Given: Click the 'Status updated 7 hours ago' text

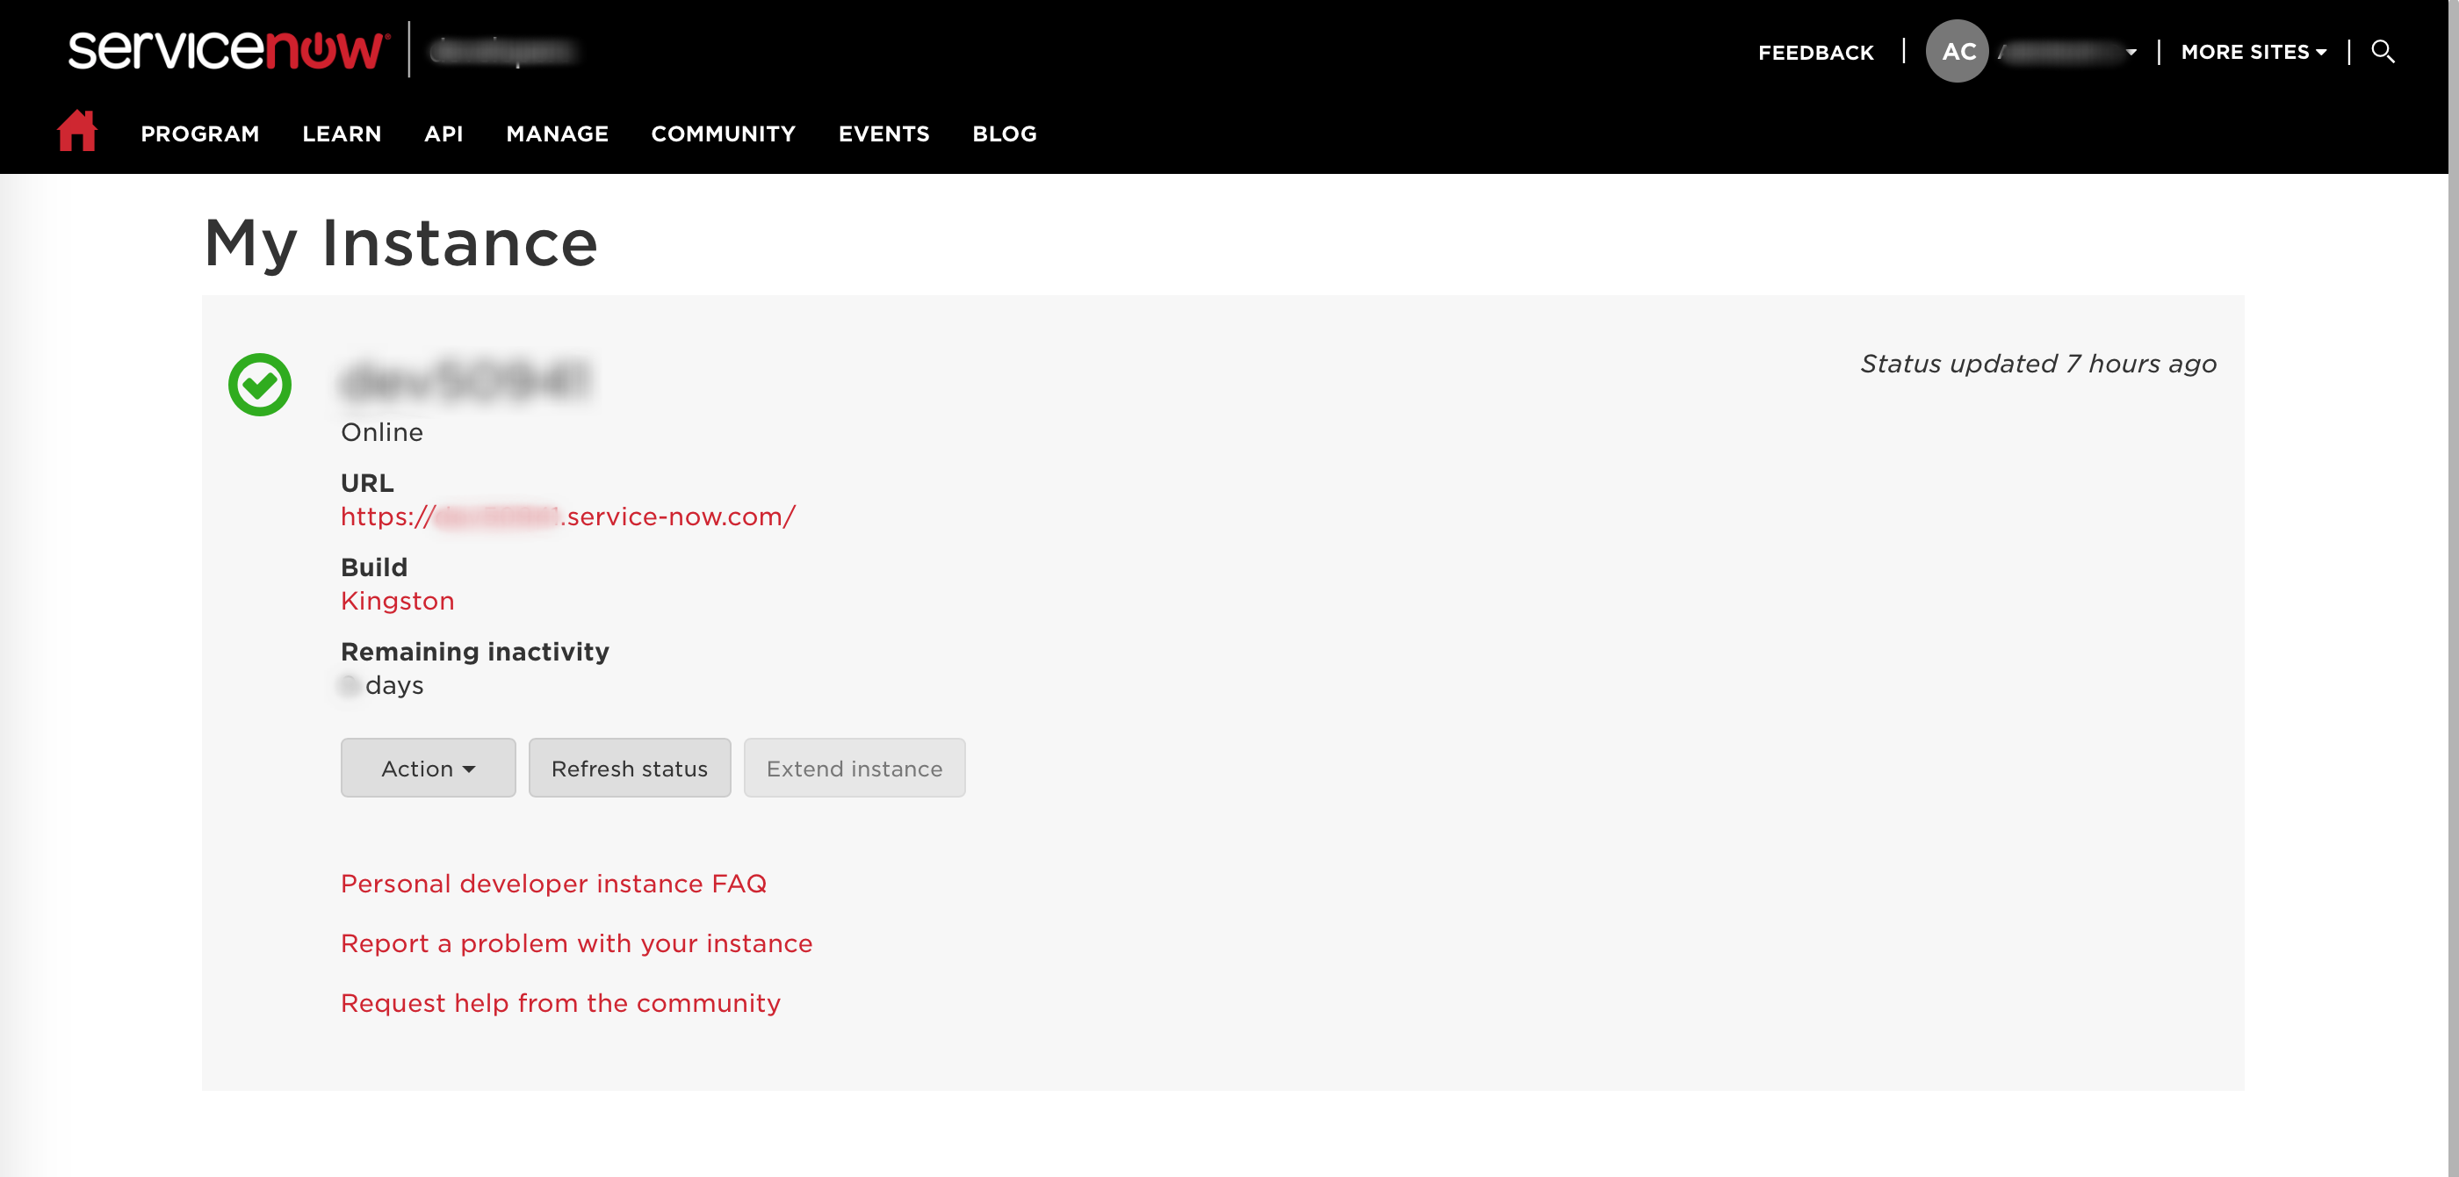Looking at the screenshot, I should pos(2038,364).
